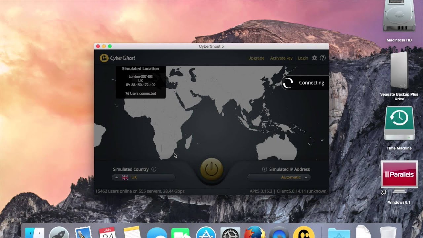This screenshot has height=238, width=423.
Task: Expand the Simulated IP Address Automatic dropdown
Action: [x=279, y=178]
